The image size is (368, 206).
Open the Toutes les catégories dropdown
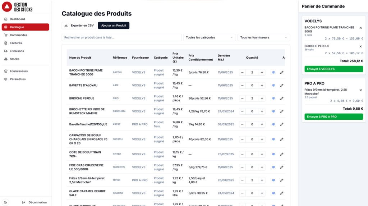tap(209, 37)
